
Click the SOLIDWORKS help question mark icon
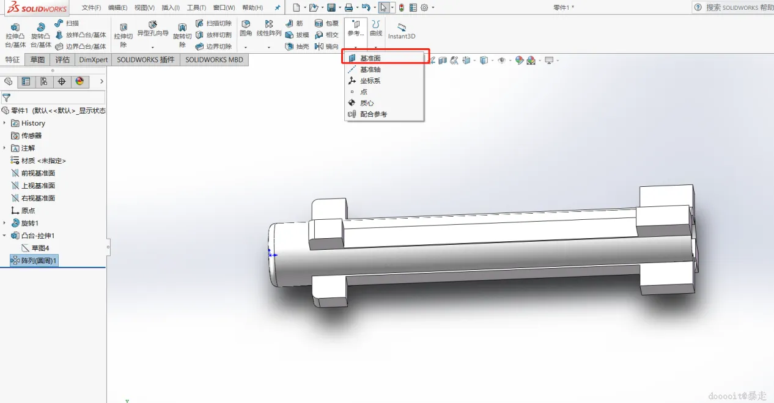(x=698, y=7)
